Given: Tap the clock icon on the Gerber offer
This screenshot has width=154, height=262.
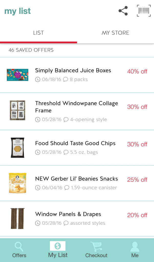Looking at the screenshot, I should coord(37,188).
